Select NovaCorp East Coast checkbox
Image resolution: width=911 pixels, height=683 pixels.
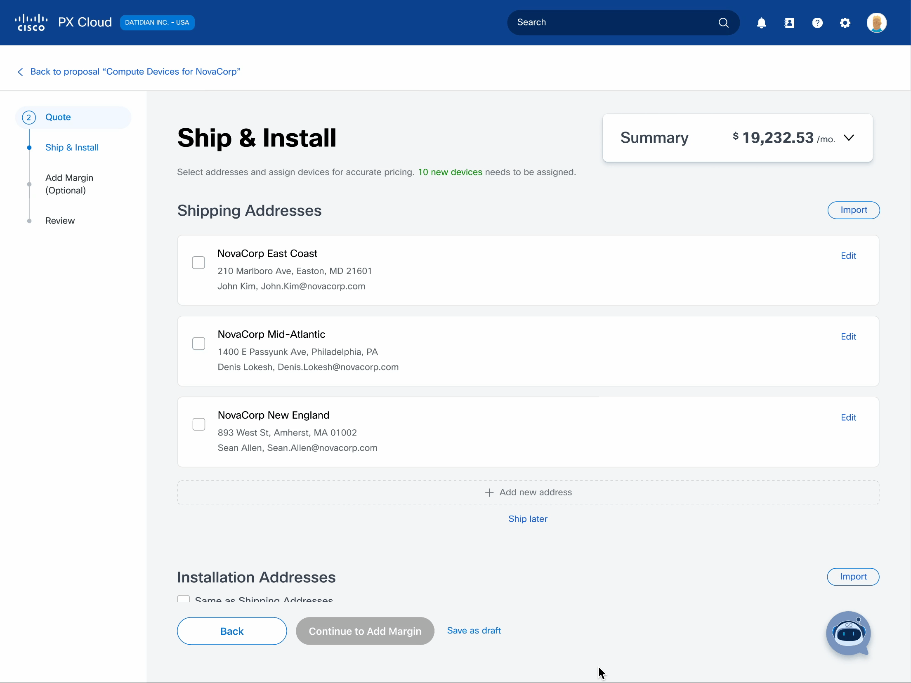point(198,263)
